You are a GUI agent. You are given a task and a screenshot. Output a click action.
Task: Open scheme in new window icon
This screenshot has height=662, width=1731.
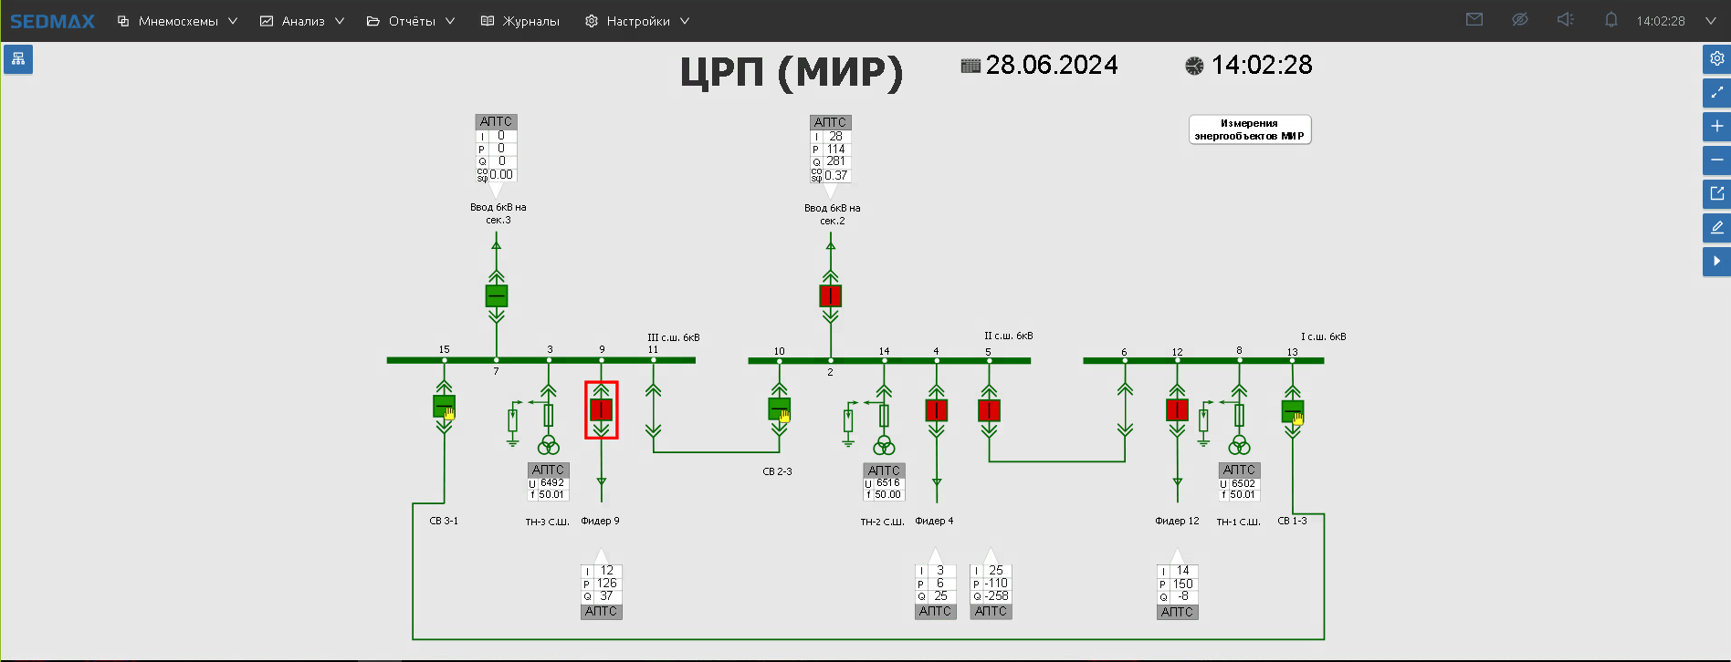pyautogui.click(x=1716, y=193)
